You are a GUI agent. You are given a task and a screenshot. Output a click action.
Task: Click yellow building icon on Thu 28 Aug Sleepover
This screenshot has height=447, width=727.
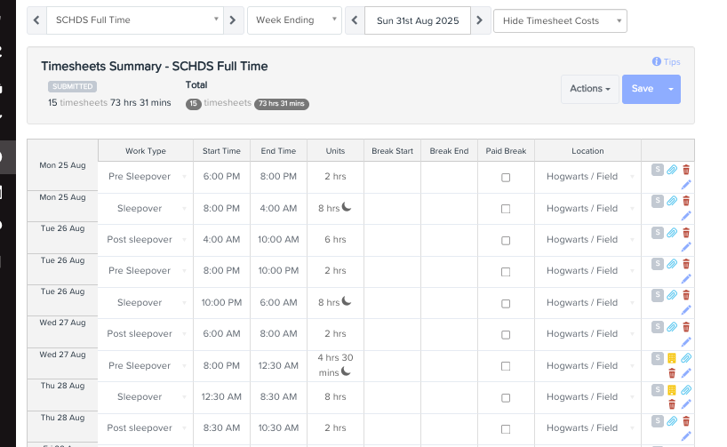click(672, 390)
